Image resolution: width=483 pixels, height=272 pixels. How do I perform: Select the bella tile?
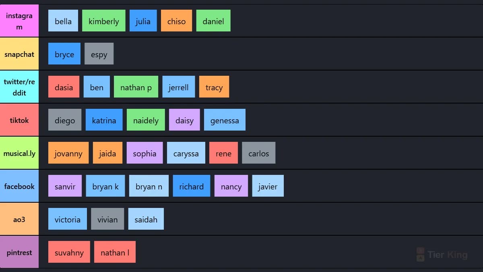63,21
